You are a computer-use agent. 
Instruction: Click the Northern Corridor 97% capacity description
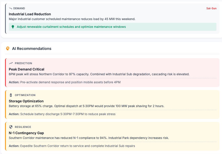99,74
